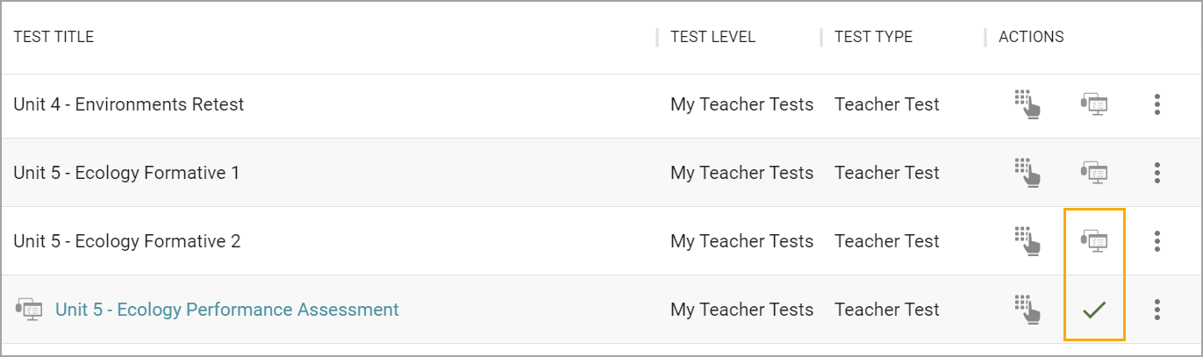Enable online testing for Ecology Formative 1

[1093, 173]
